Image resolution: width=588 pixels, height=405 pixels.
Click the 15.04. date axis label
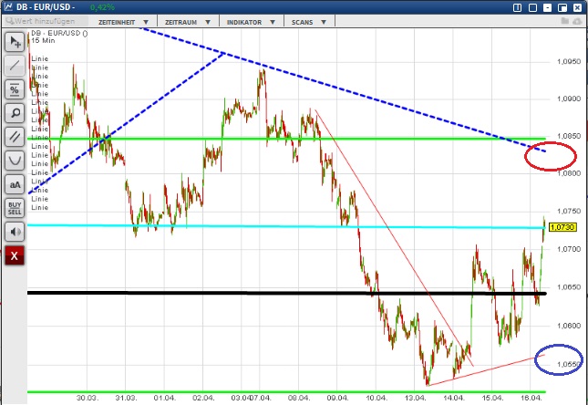tap(492, 398)
